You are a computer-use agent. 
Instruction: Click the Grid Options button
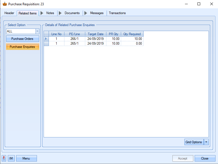coord(194,142)
